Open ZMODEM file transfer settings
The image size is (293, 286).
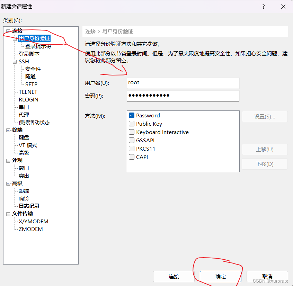pyautogui.click(x=30, y=229)
